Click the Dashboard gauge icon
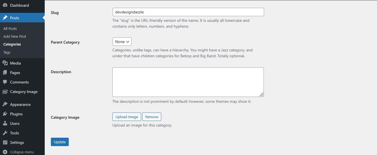Image resolution: width=377 pixels, height=155 pixels. click(5, 5)
